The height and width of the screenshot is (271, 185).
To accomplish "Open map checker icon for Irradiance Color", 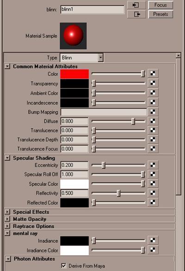I will 153,250.
